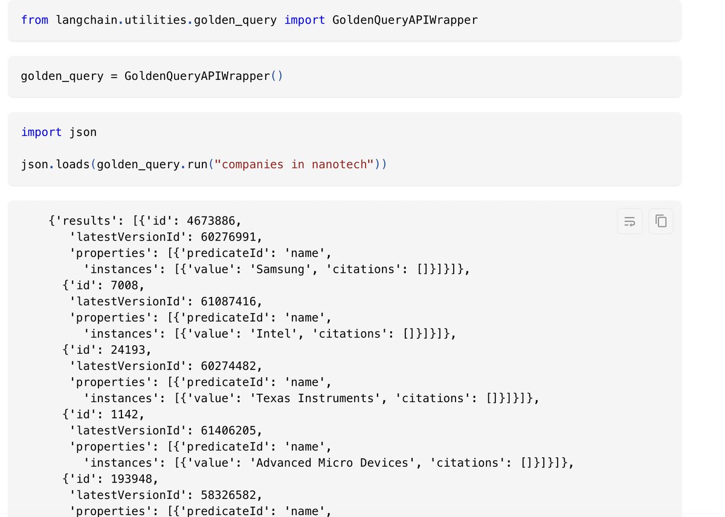725x517 pixels.
Task: Click the 'import json' line
Action: coord(59,132)
